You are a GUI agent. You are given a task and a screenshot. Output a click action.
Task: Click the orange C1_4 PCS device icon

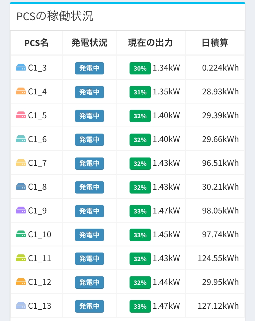pos(21,91)
